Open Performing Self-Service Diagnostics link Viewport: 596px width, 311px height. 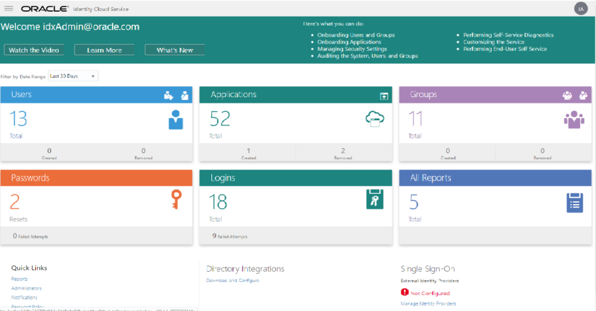click(x=508, y=35)
